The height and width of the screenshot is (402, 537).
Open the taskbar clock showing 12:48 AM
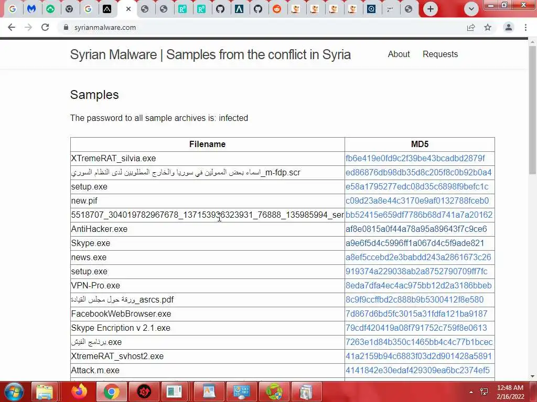[510, 392]
